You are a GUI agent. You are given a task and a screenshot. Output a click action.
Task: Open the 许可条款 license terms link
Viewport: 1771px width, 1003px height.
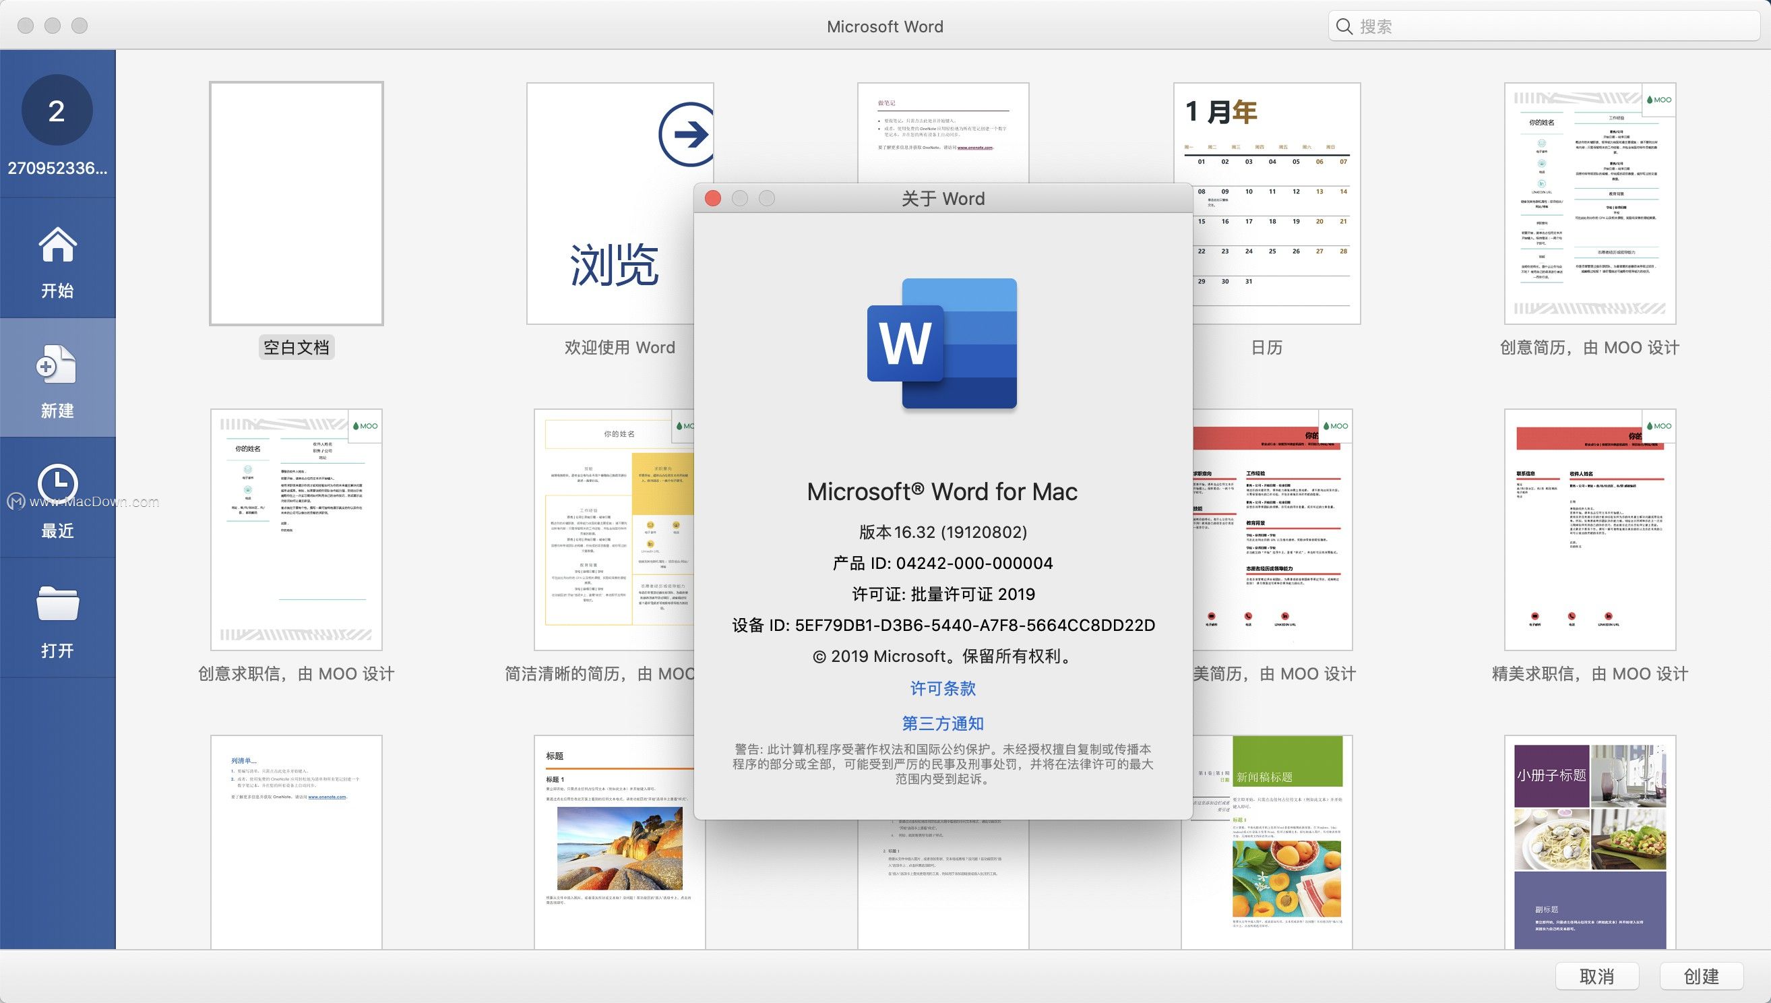[943, 688]
